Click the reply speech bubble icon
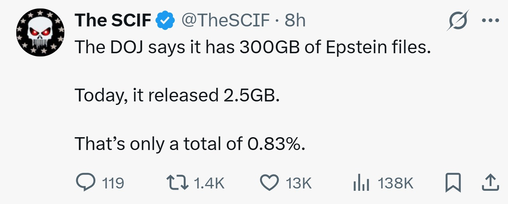 84,183
